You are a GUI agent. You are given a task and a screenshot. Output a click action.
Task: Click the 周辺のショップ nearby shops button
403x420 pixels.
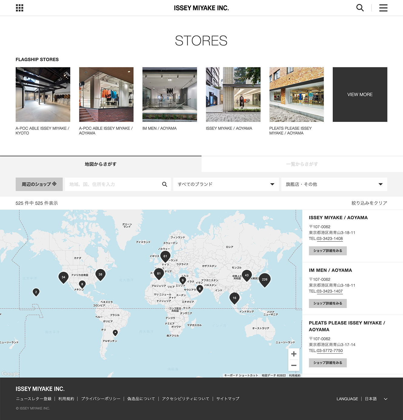point(39,184)
